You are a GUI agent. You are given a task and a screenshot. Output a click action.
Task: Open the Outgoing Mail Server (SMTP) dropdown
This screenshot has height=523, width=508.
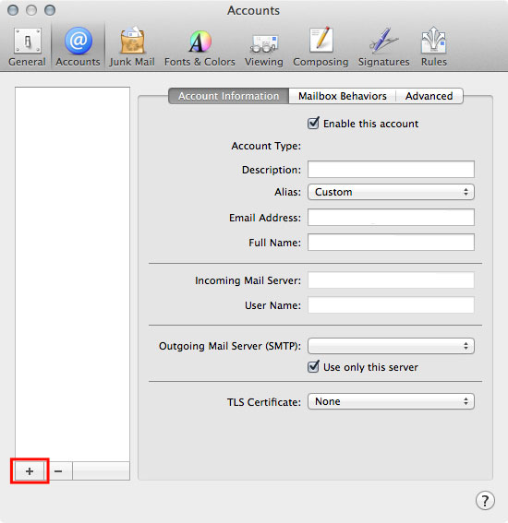[x=391, y=346]
